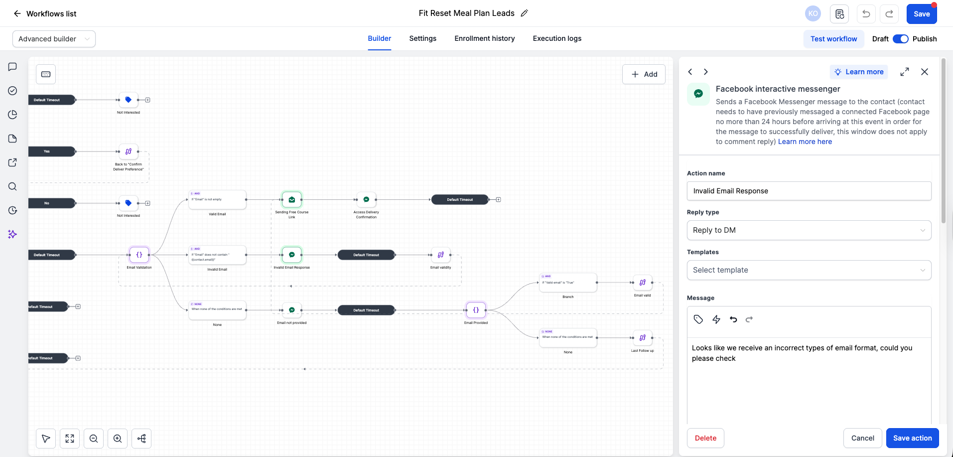Cancel editing the action
The height and width of the screenshot is (457, 953).
click(x=862, y=438)
